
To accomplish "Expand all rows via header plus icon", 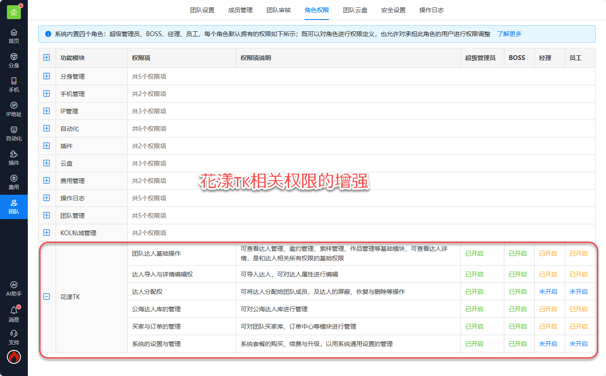I will [47, 57].
